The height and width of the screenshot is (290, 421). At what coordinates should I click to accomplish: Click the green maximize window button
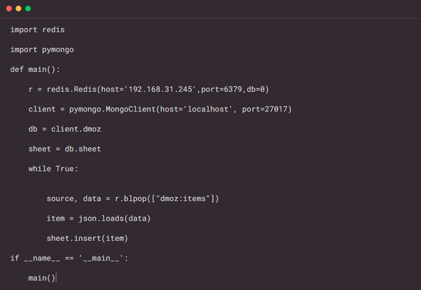[x=28, y=8]
